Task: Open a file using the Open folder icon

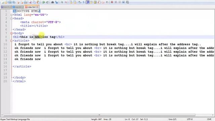Action: coord(6,2)
